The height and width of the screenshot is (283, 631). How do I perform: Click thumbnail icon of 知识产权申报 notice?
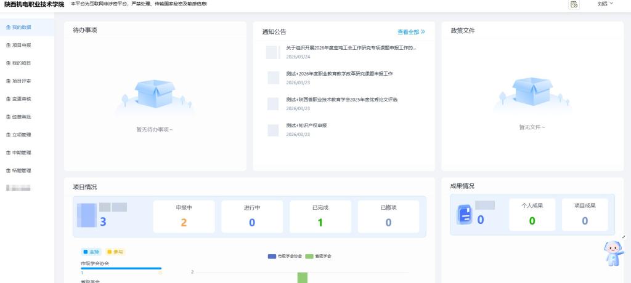coord(273,130)
